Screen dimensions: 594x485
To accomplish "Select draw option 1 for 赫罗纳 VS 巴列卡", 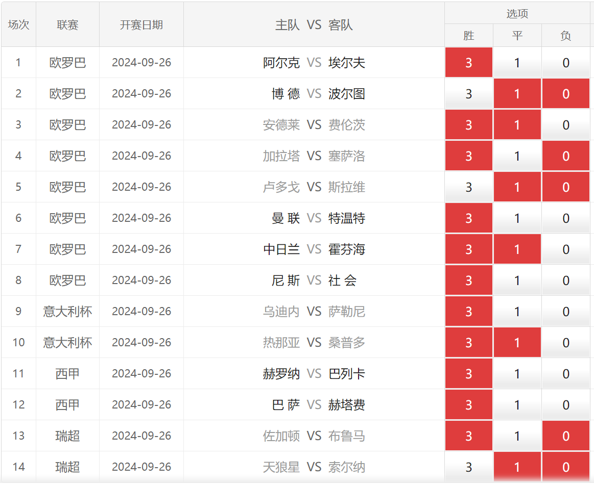I will 517,373.
